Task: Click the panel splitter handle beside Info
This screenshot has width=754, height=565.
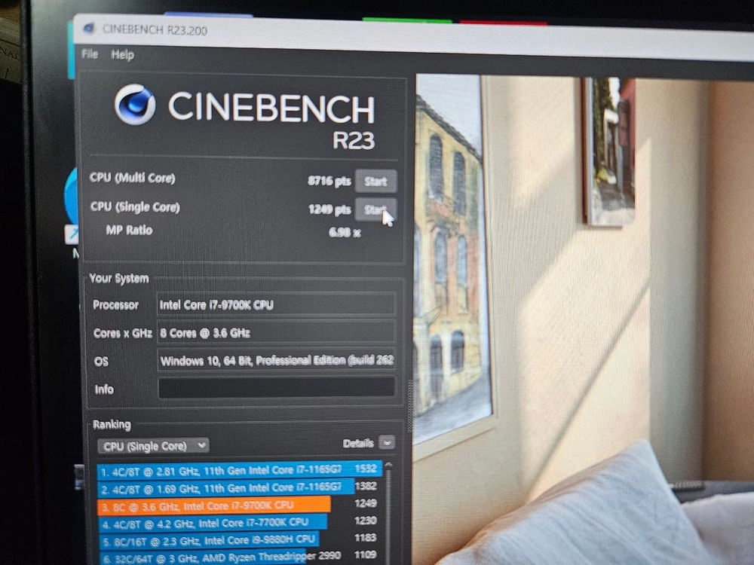Action: pyautogui.click(x=410, y=406)
